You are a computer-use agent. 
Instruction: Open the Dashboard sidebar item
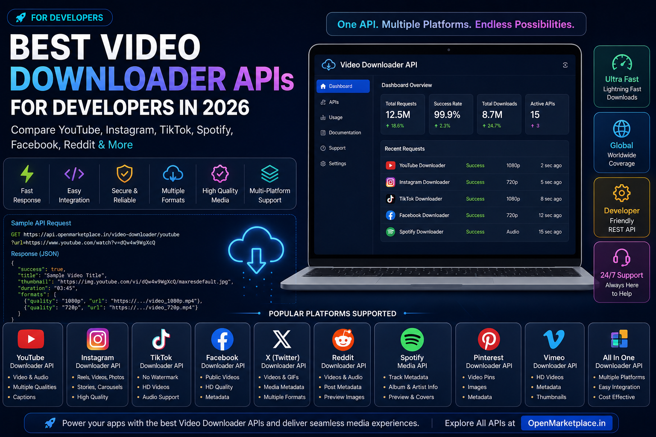coord(343,86)
